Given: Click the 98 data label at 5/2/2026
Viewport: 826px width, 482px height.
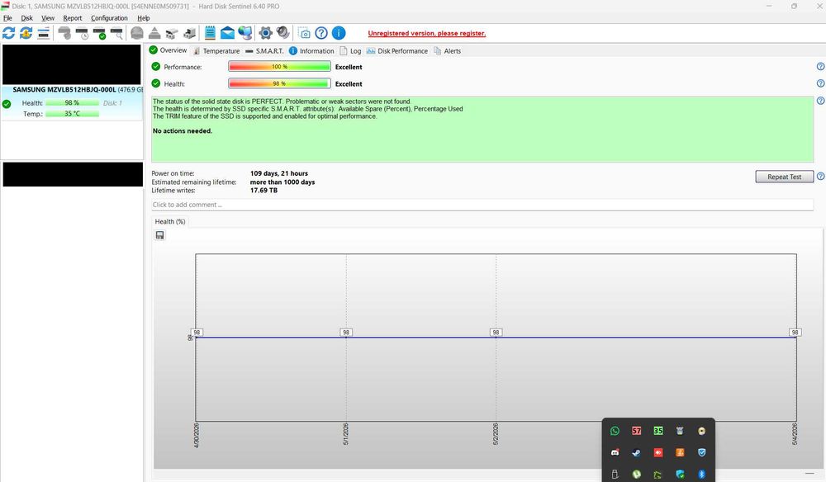Looking at the screenshot, I should tap(496, 332).
